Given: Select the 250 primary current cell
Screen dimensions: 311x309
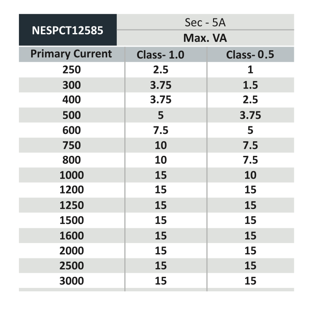Looking at the screenshot, I should [x=72, y=70].
